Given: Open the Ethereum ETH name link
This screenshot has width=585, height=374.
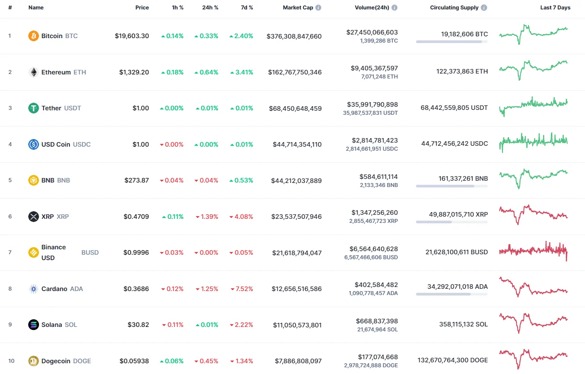Looking at the screenshot, I should click(56, 72).
